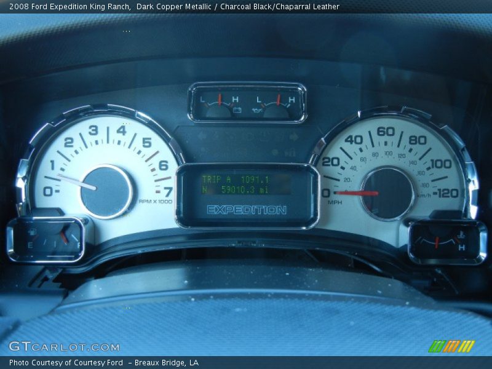Click the number 3 on the tachometer

tap(93, 130)
